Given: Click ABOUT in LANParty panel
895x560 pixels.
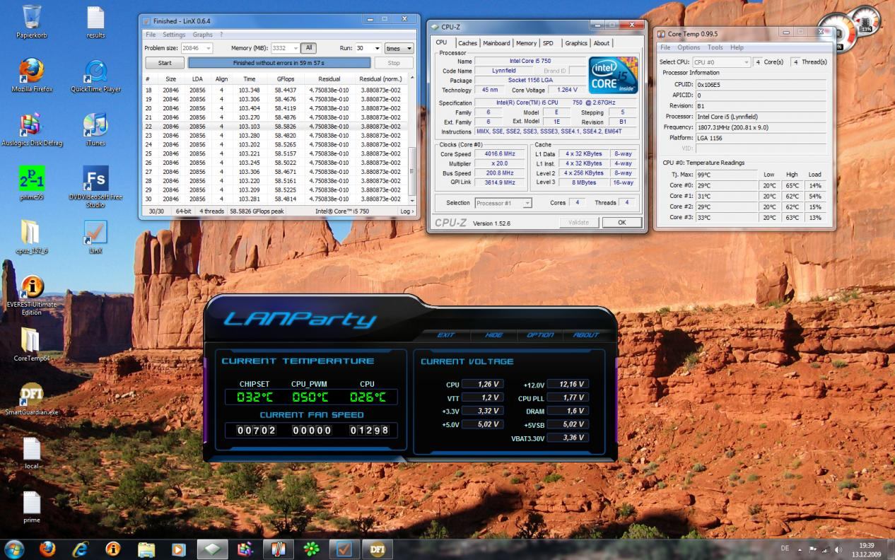Looking at the screenshot, I should [x=586, y=335].
